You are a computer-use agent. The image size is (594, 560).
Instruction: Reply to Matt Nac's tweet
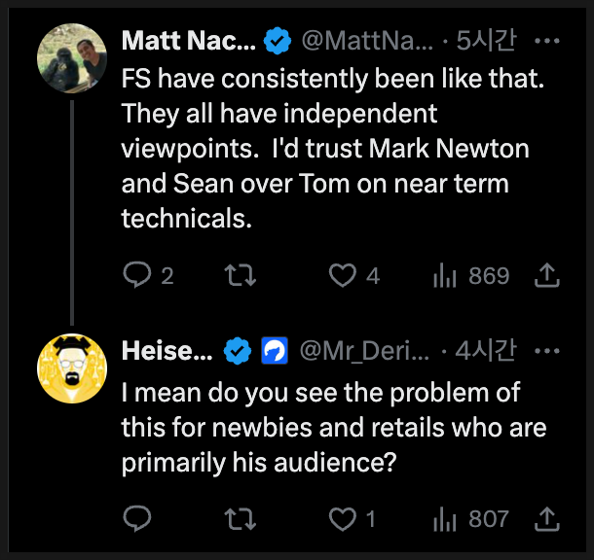(136, 276)
